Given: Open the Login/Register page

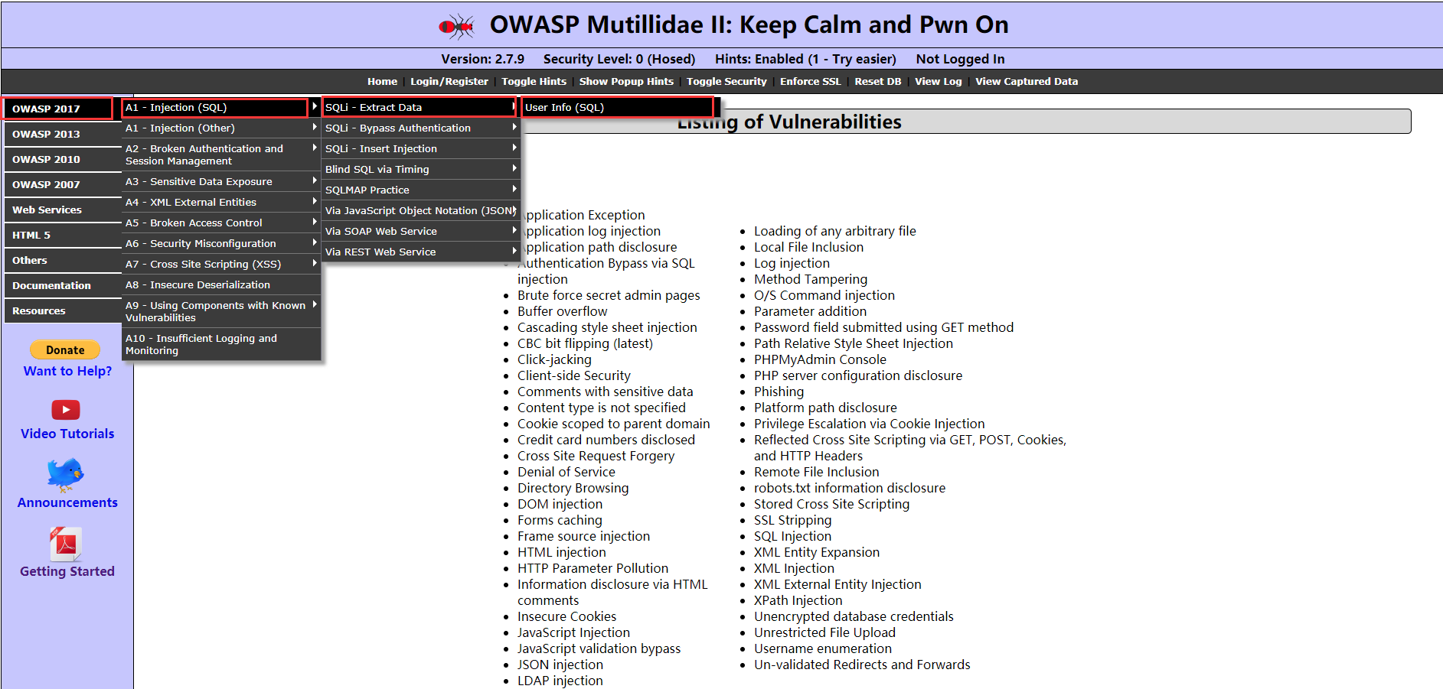Looking at the screenshot, I should [x=449, y=81].
